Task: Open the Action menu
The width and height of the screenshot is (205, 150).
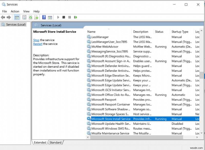Action: pyautogui.click(x=15, y=11)
